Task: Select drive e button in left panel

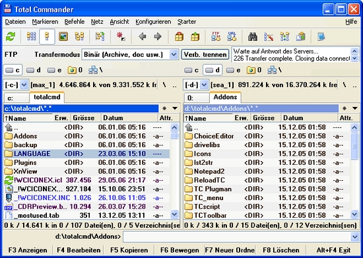Action: [x=54, y=70]
